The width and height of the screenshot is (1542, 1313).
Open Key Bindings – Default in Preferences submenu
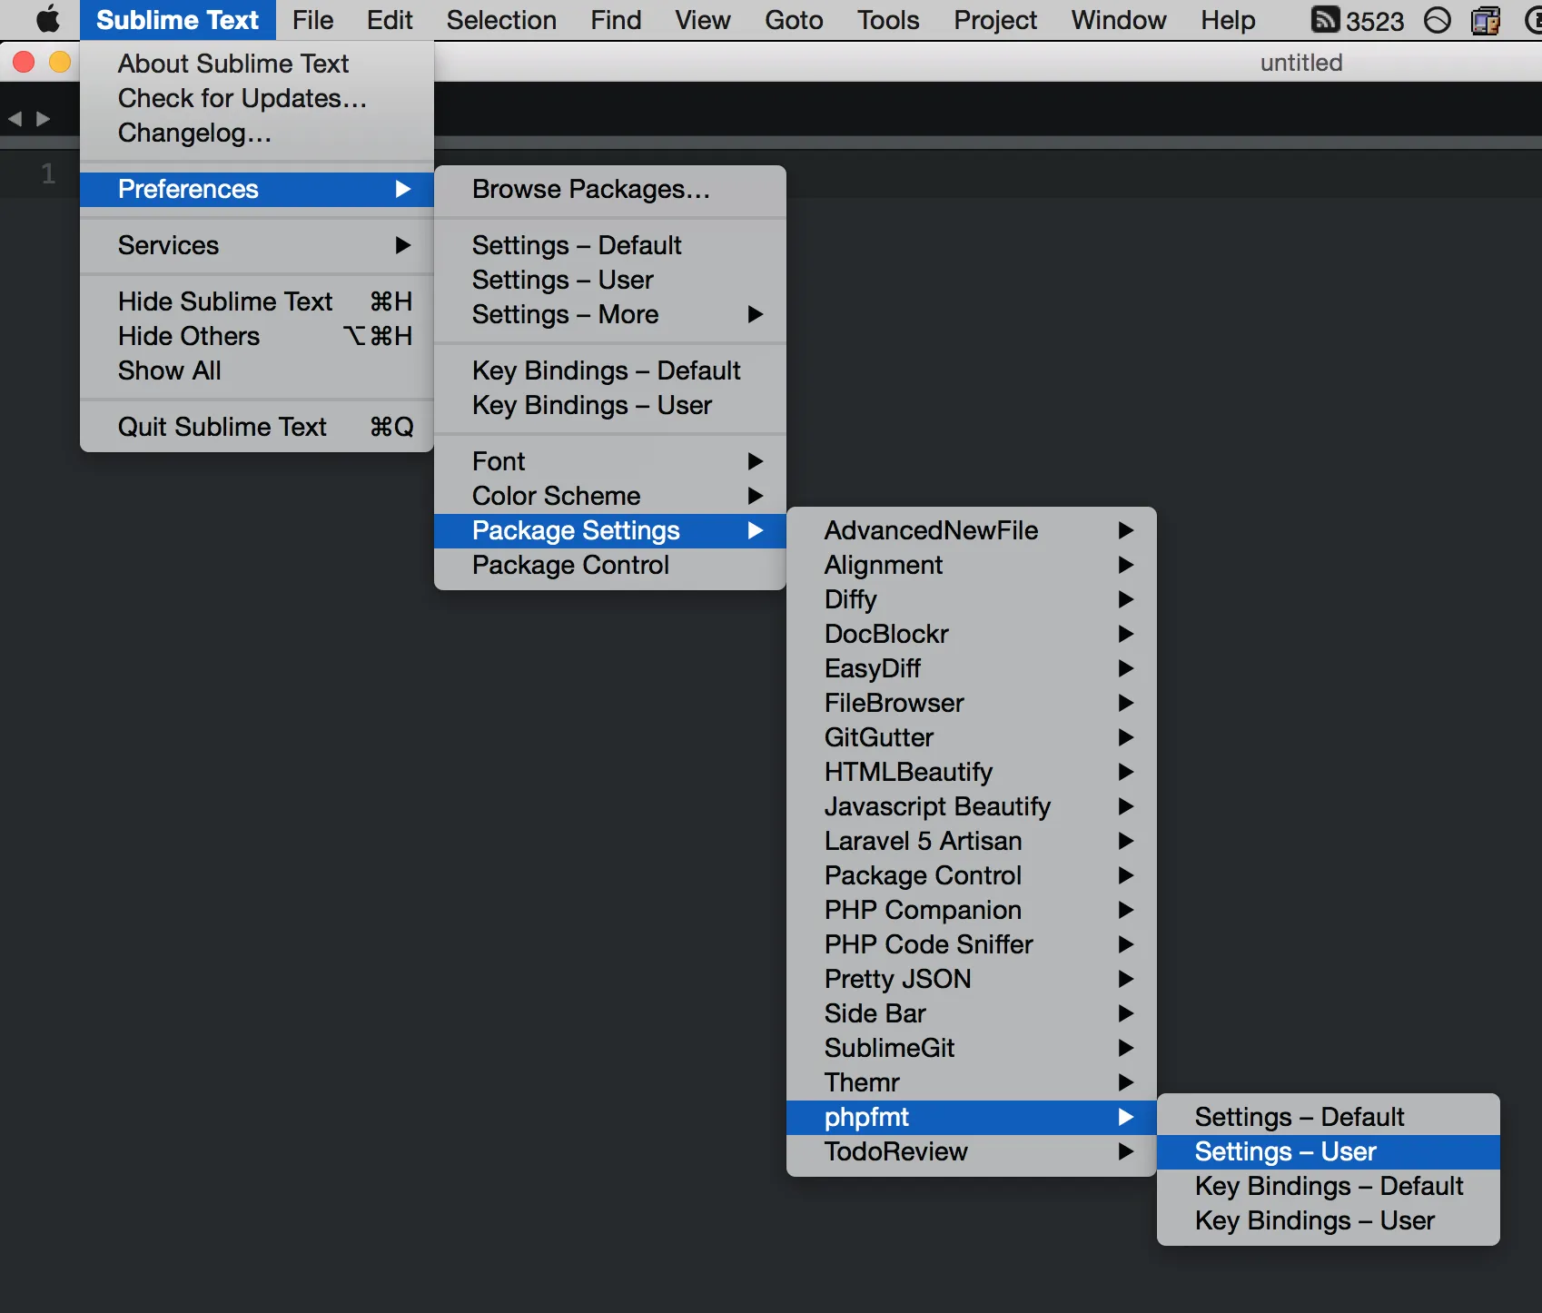[610, 370]
